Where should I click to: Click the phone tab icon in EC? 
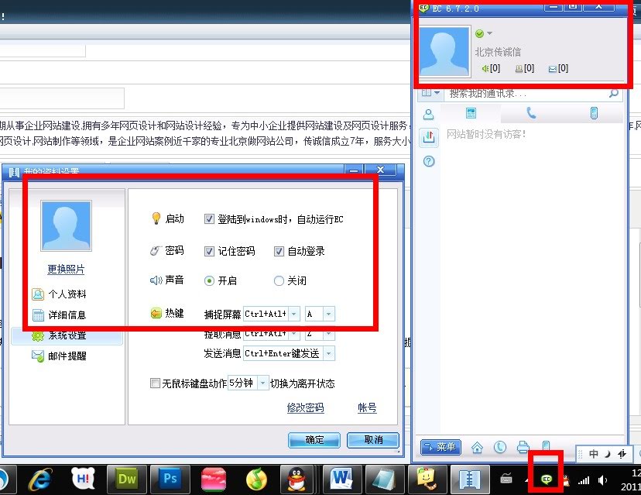coord(531,113)
